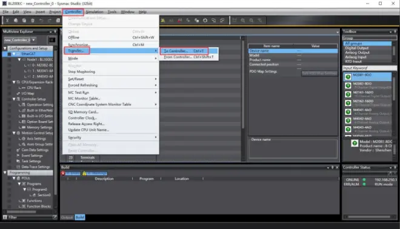Select Axis Settings tree item
Image resolution: width=400 pixels, height=229 pixels.
pyautogui.click(x=36, y=139)
